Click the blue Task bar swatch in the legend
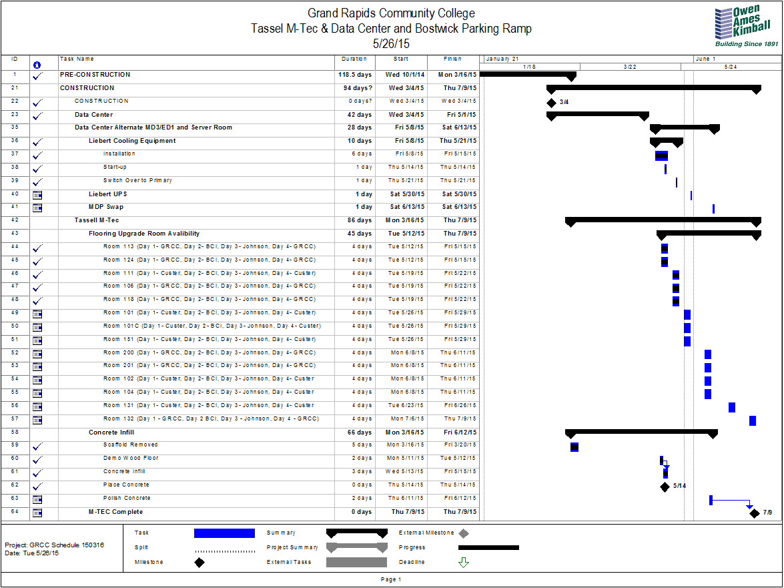Viewport: 784px width, 588px height. coord(224,533)
